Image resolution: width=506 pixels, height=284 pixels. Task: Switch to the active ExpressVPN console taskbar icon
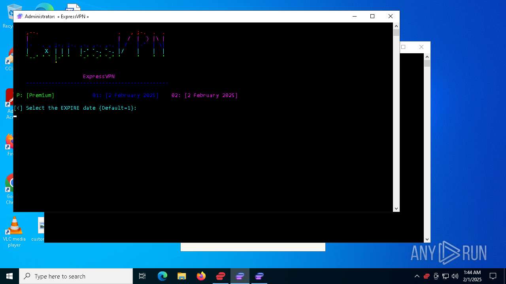click(240, 276)
